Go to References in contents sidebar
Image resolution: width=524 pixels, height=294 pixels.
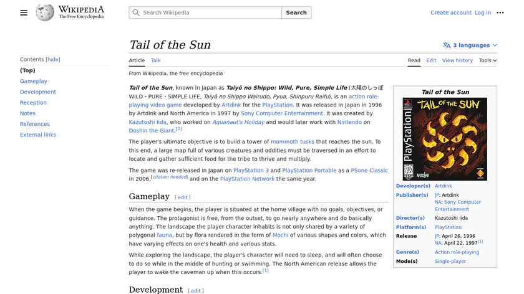click(34, 124)
